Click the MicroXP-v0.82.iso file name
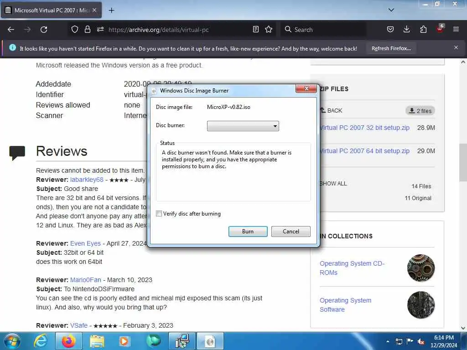 tap(228, 107)
